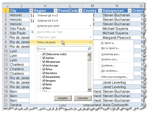
Task: Open the Salesperson column filter dropdown
Action: 130,11
